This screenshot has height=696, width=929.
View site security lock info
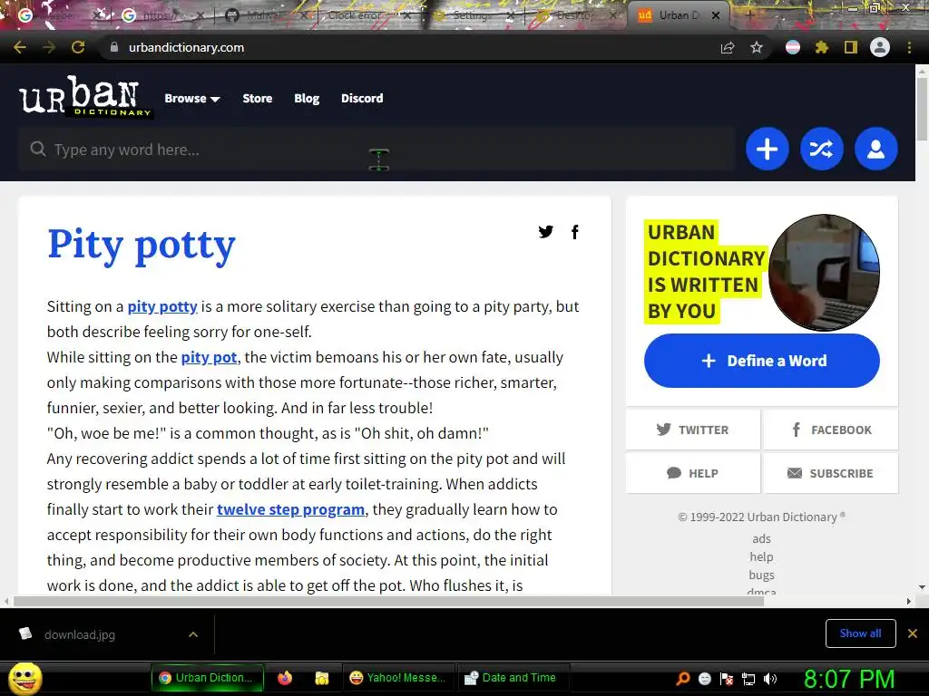coord(114,47)
